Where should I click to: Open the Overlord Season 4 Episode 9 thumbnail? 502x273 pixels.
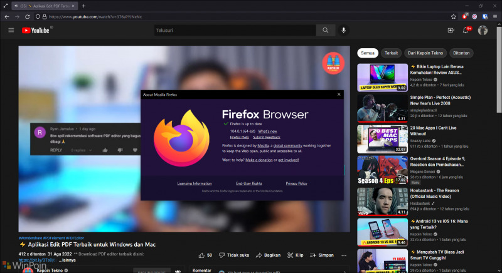(x=382, y=170)
